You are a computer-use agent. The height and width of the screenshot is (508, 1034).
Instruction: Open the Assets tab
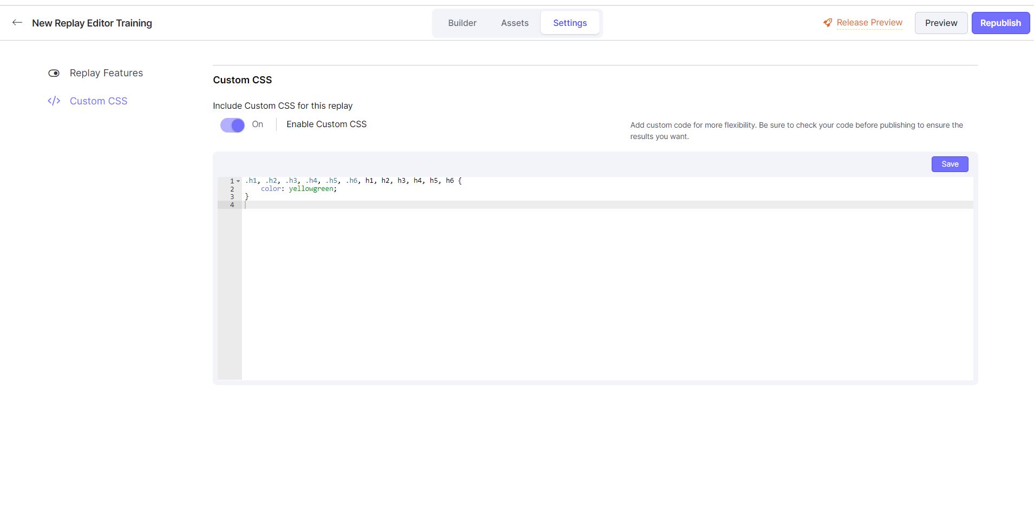pyautogui.click(x=515, y=23)
